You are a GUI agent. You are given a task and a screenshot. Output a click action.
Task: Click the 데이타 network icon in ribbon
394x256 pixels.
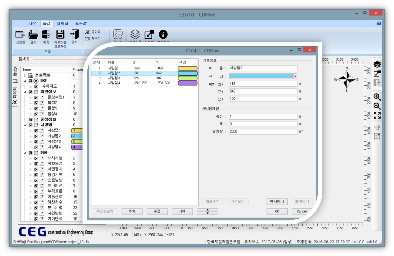coord(87,32)
